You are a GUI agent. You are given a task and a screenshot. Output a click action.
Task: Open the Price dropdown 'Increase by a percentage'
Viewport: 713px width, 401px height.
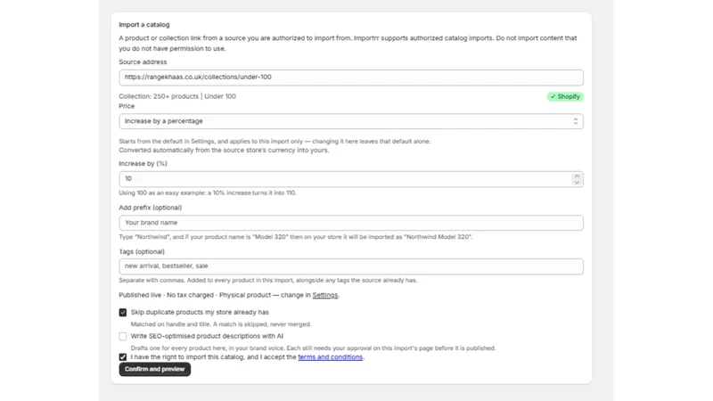(x=351, y=121)
